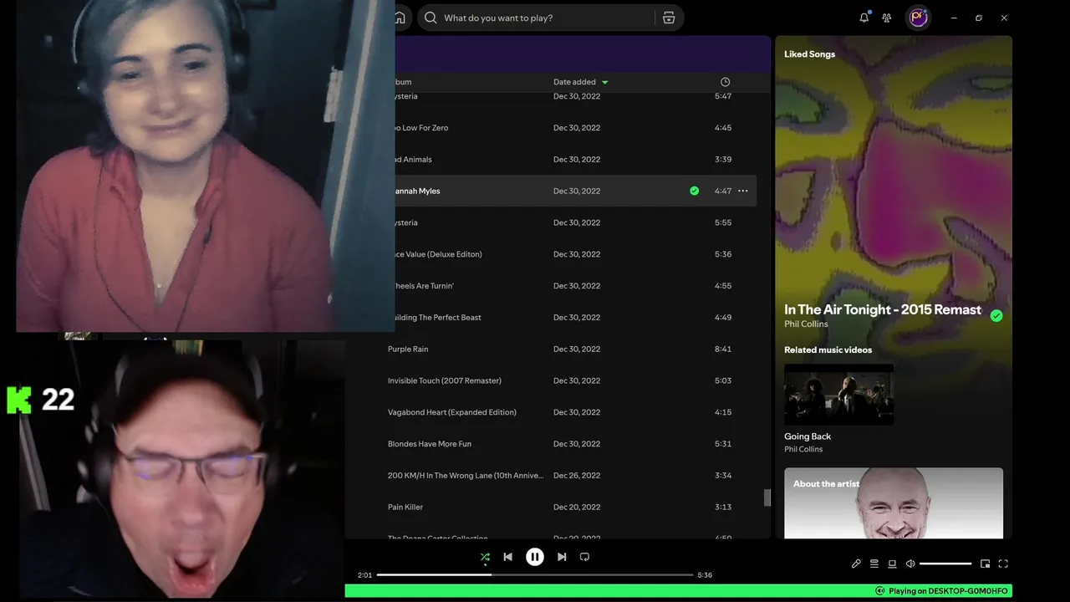Open Connect to a device
The height and width of the screenshot is (602, 1070).
pyautogui.click(x=892, y=564)
